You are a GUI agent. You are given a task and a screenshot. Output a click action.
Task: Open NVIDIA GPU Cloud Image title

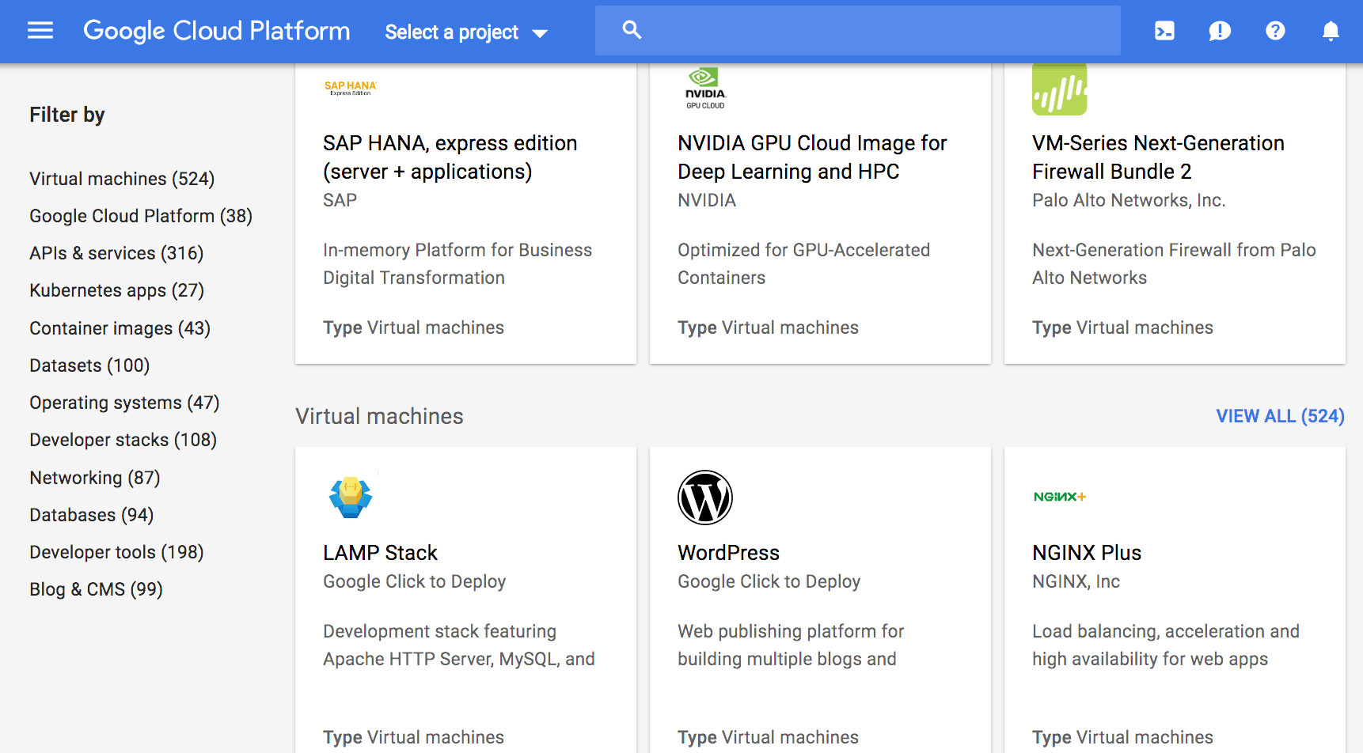(x=812, y=157)
